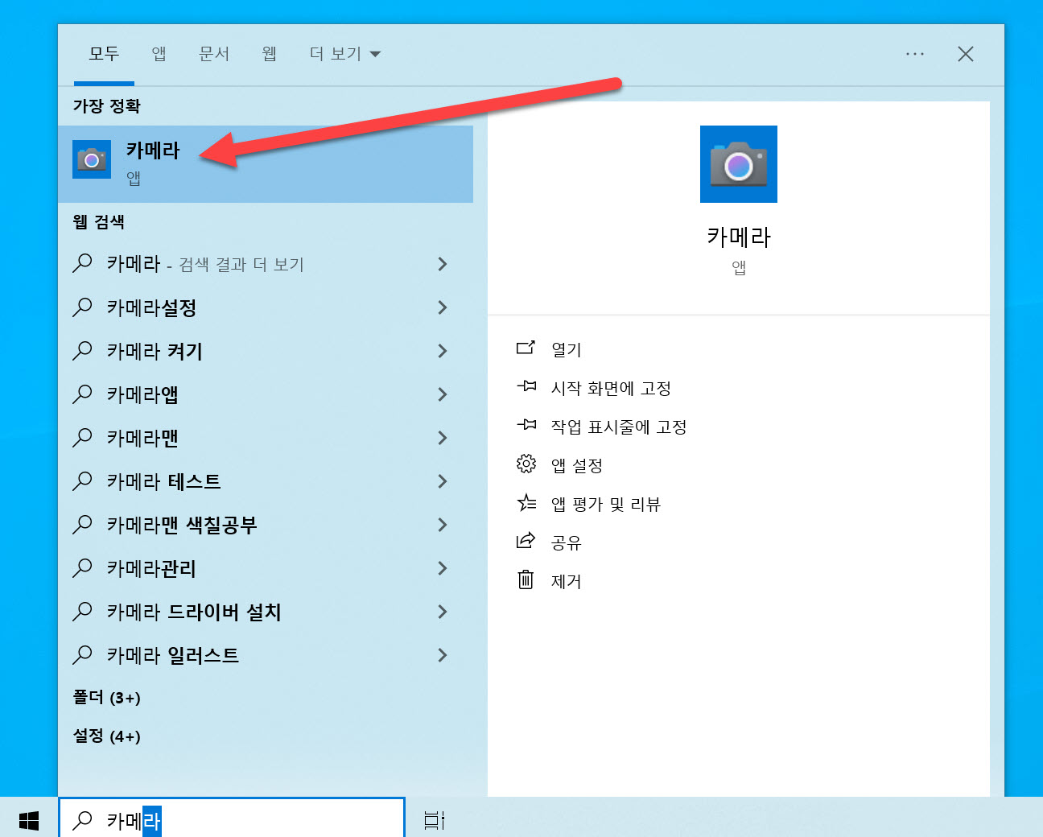Click the trash icon beside 제거
Viewport: 1043px width, 837px height.
(526, 579)
